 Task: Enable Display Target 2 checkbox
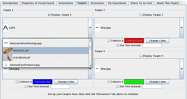coord(141,15)
